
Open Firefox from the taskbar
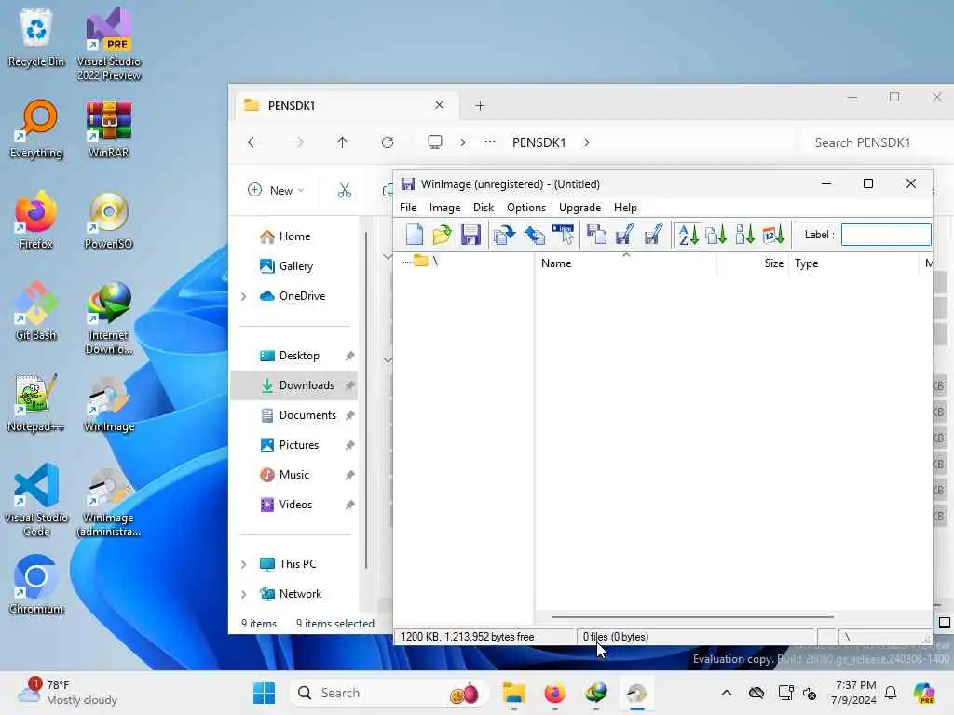pyautogui.click(x=554, y=693)
